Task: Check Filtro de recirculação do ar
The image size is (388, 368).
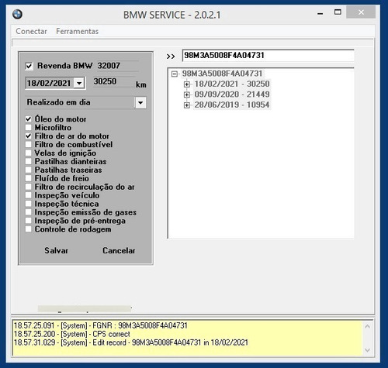Action: click(x=28, y=187)
